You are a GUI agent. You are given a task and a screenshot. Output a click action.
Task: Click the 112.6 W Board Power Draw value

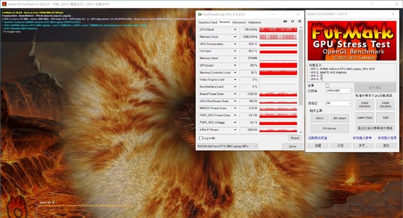[x=248, y=94]
